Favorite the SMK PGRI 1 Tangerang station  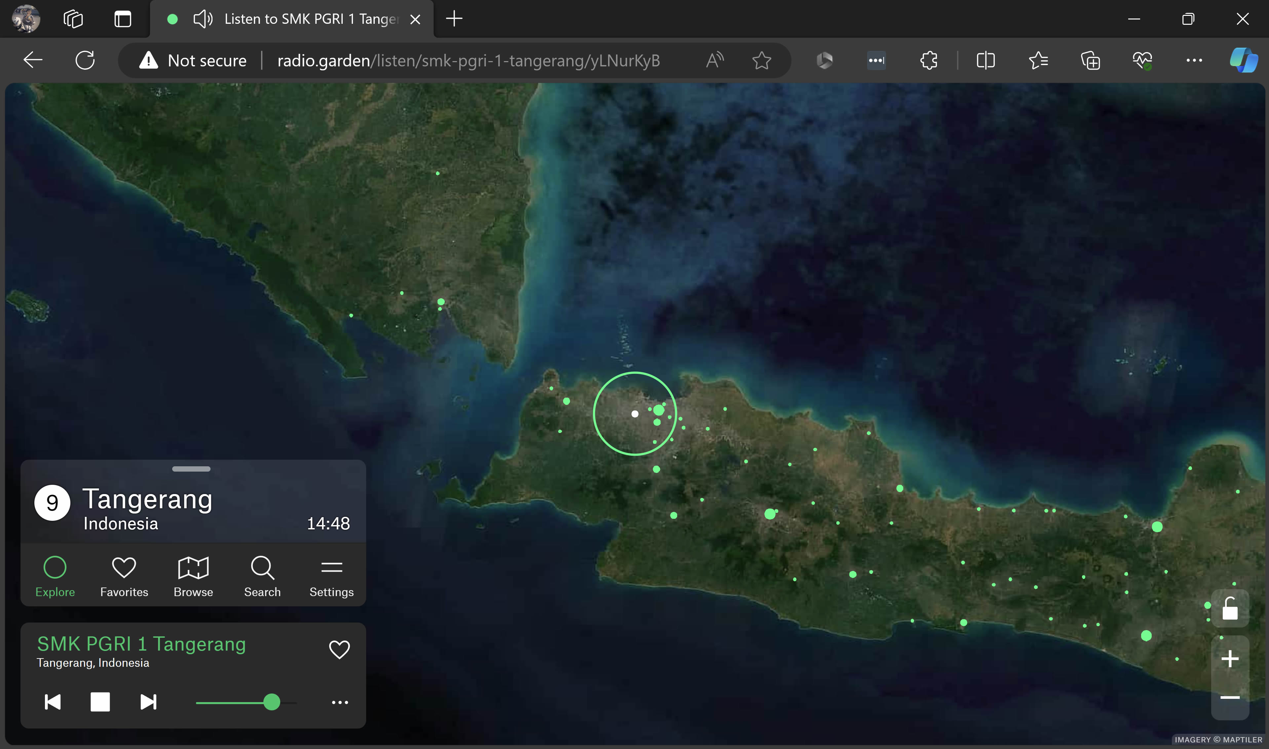tap(339, 650)
